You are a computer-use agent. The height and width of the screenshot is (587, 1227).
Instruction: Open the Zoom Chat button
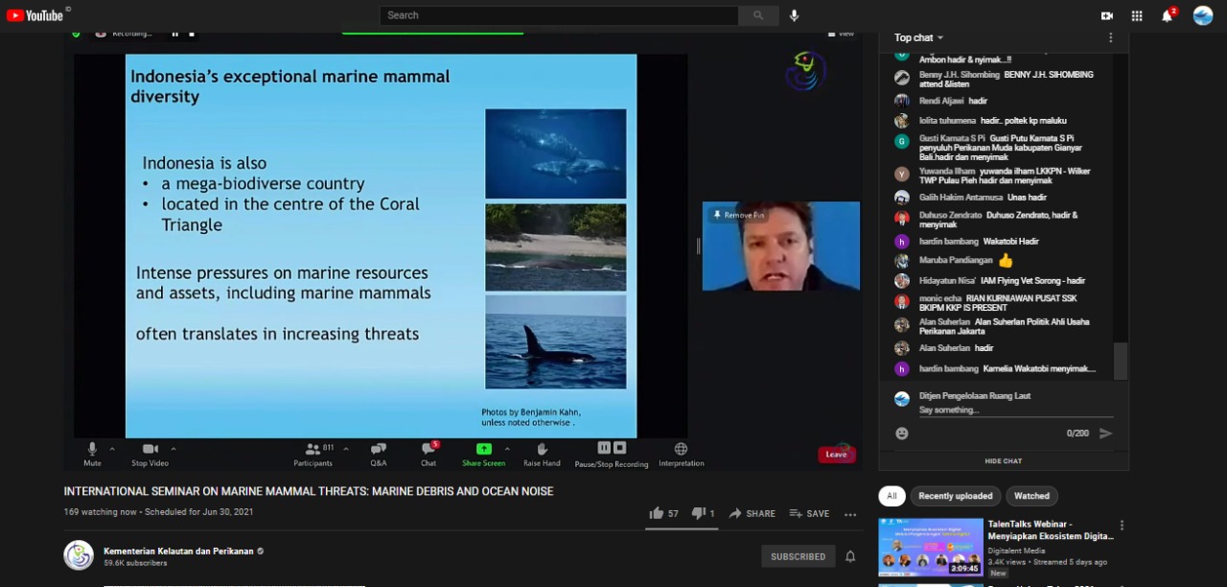tap(428, 454)
